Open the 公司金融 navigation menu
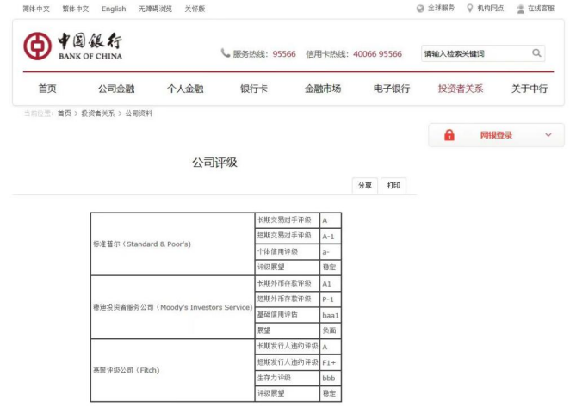Image resolution: width=570 pixels, height=407 pixels. (116, 89)
